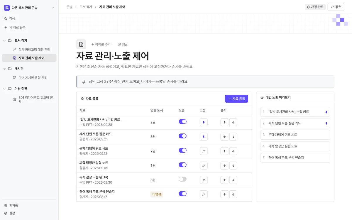Click the 순서 column header
The image size is (352, 220).
click(224, 110)
